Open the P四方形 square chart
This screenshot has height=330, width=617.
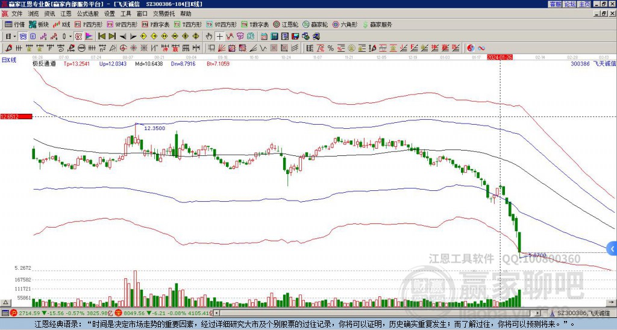click(89, 25)
